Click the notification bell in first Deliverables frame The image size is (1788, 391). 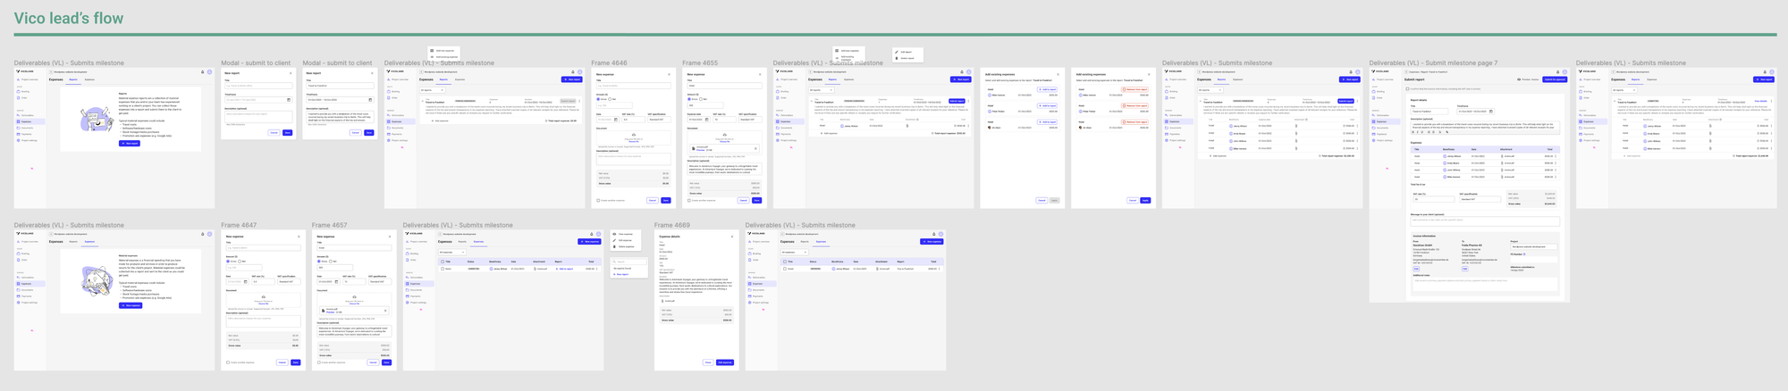(202, 72)
